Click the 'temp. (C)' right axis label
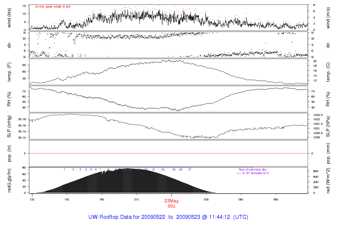The width and height of the screenshot is (337, 230). [328, 71]
